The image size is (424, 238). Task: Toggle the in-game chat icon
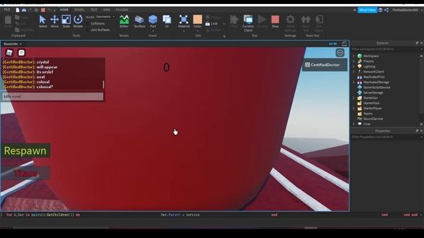[x=21, y=53]
